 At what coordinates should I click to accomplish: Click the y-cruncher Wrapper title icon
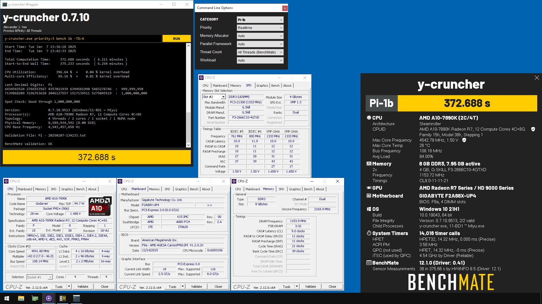[x=5, y=4]
